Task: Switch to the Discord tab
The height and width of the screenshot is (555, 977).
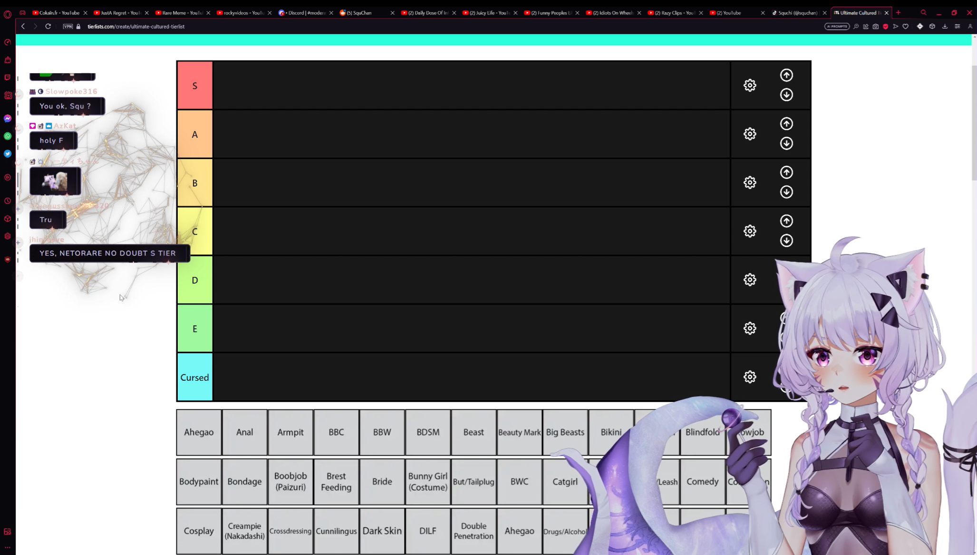Action: click(x=304, y=13)
